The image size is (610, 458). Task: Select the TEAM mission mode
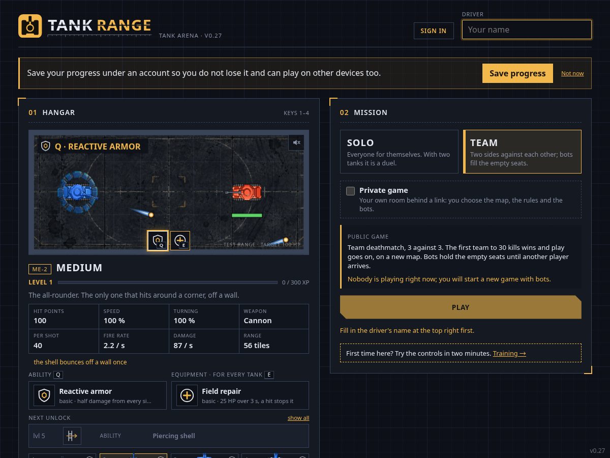pos(522,152)
